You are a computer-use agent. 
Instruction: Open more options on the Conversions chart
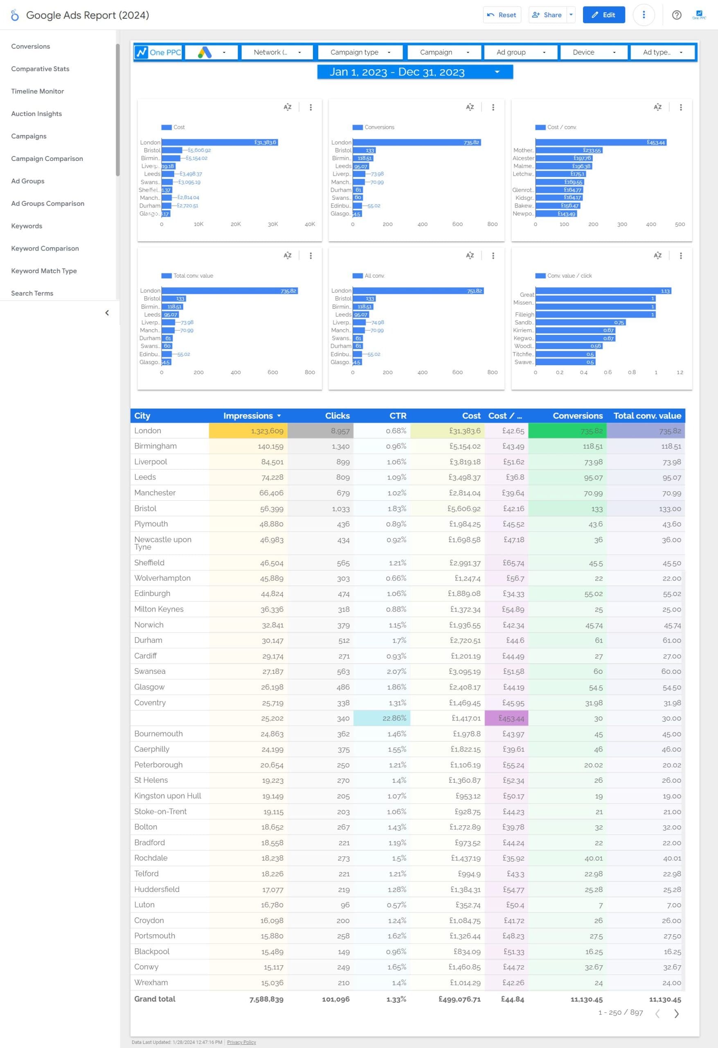coord(493,107)
